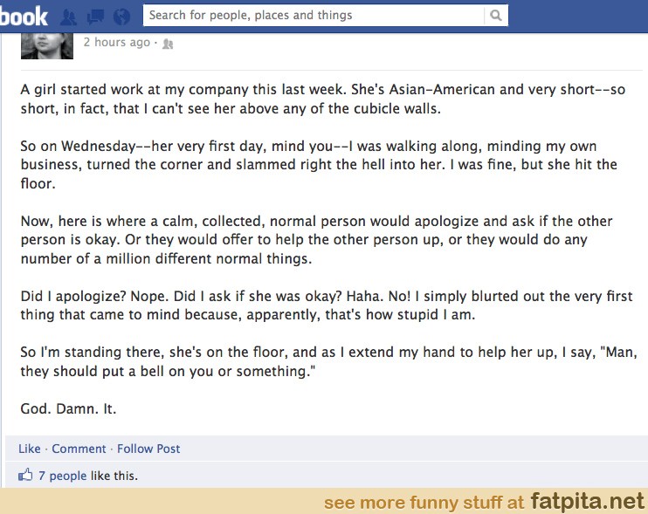
Task: View the '7 people' who like this
Action: point(62,476)
